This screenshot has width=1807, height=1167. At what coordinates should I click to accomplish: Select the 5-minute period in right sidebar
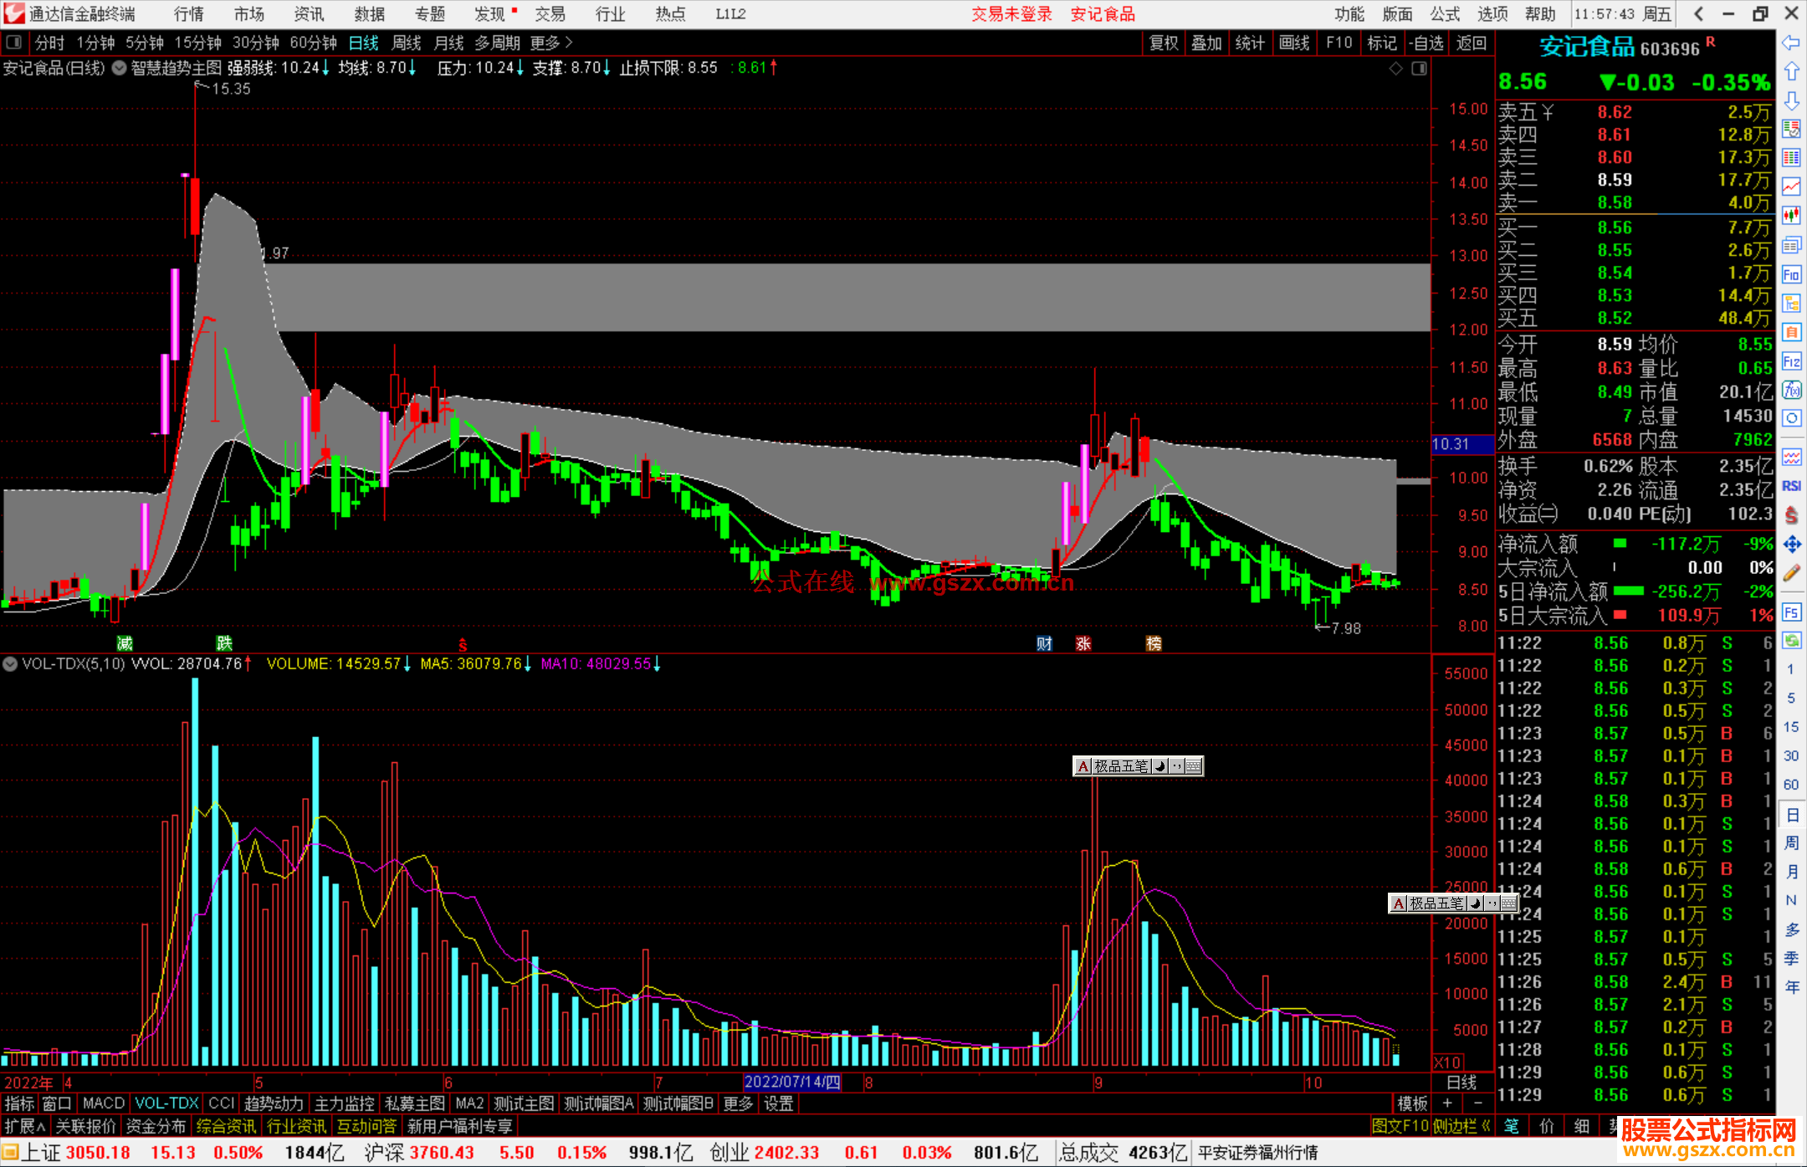click(x=1790, y=698)
